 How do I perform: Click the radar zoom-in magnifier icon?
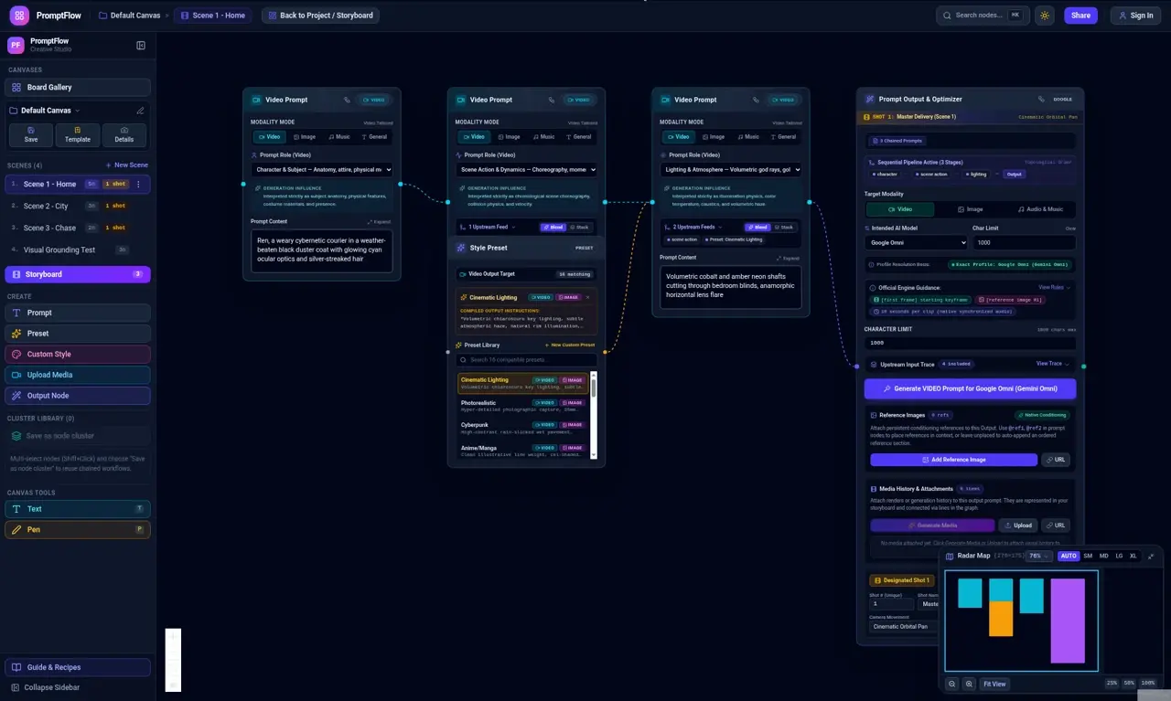coord(969,684)
